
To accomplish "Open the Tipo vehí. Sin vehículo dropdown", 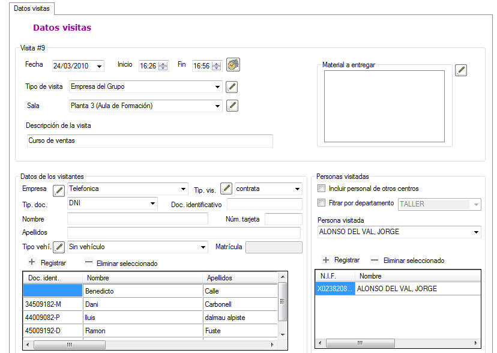I will [203, 247].
